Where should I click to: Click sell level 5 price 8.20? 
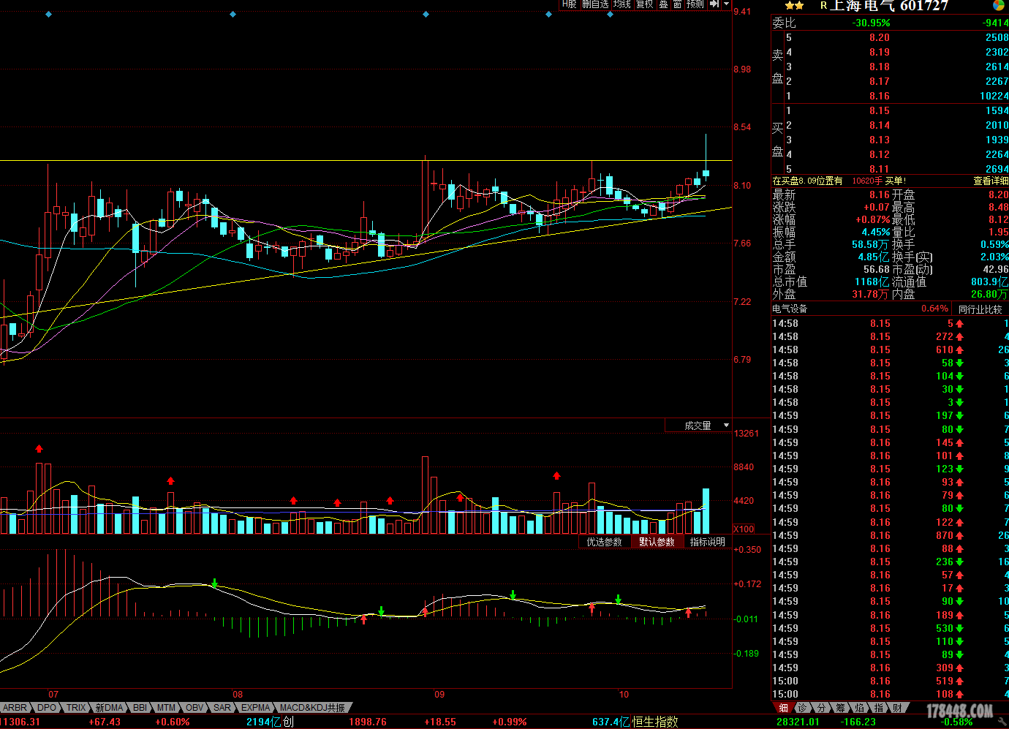pos(880,37)
